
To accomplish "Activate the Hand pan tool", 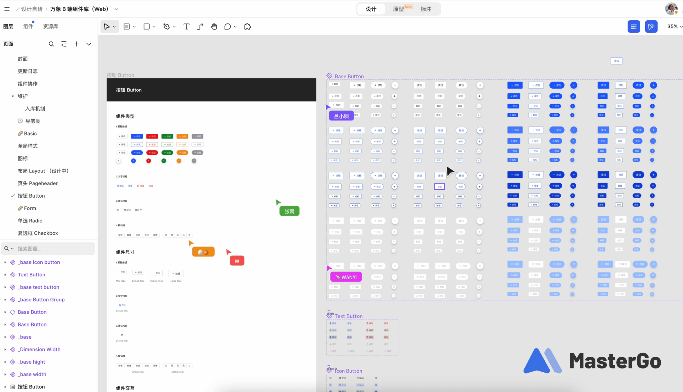I will pos(214,27).
